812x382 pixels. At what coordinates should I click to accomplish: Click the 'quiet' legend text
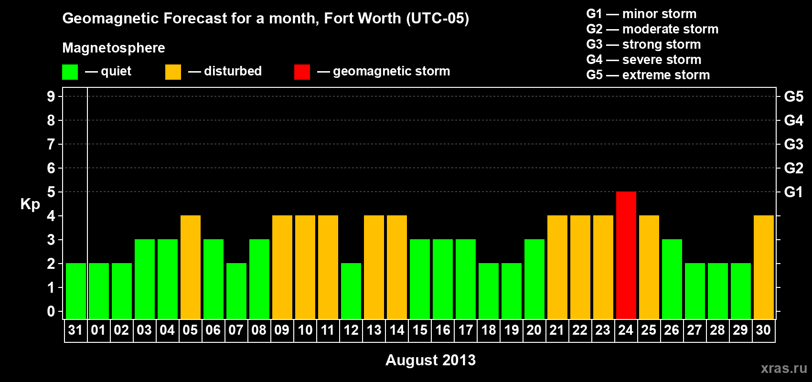116,71
